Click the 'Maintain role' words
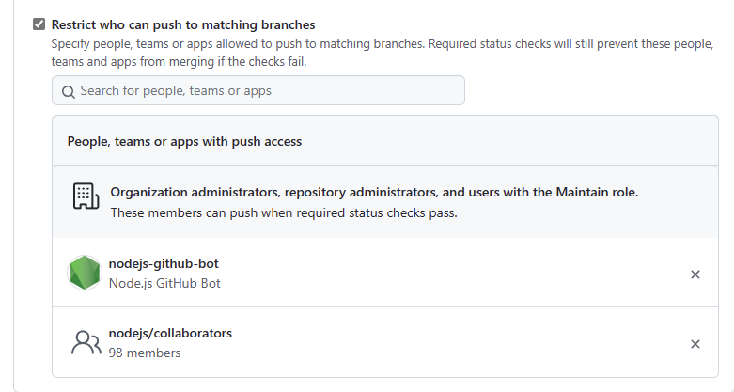 tap(598, 192)
